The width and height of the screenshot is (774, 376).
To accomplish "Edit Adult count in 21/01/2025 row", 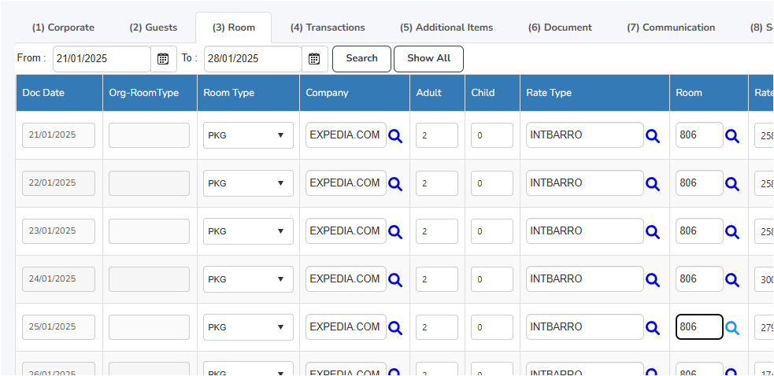I will click(437, 135).
